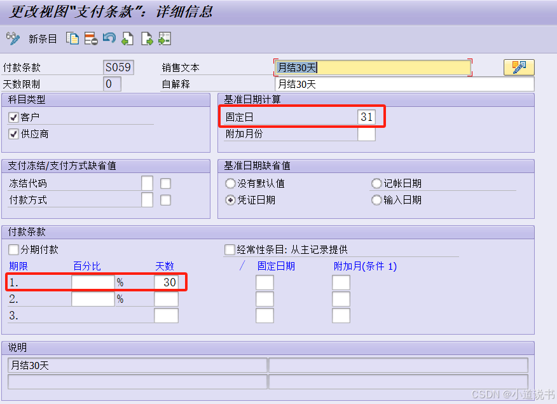Click the 销售文本 input field
Viewport: 557px width, 404px height.
click(373, 67)
